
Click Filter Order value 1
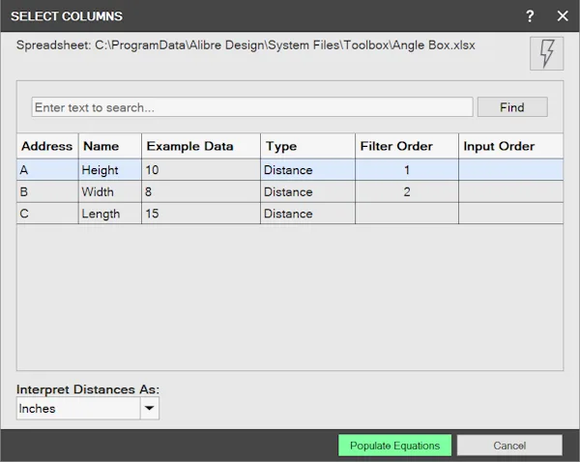407,170
